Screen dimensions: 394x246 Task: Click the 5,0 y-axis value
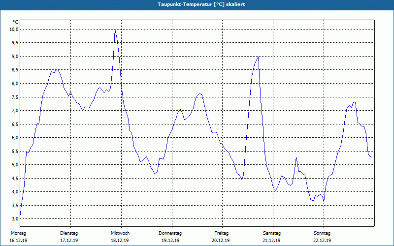(x=15, y=165)
